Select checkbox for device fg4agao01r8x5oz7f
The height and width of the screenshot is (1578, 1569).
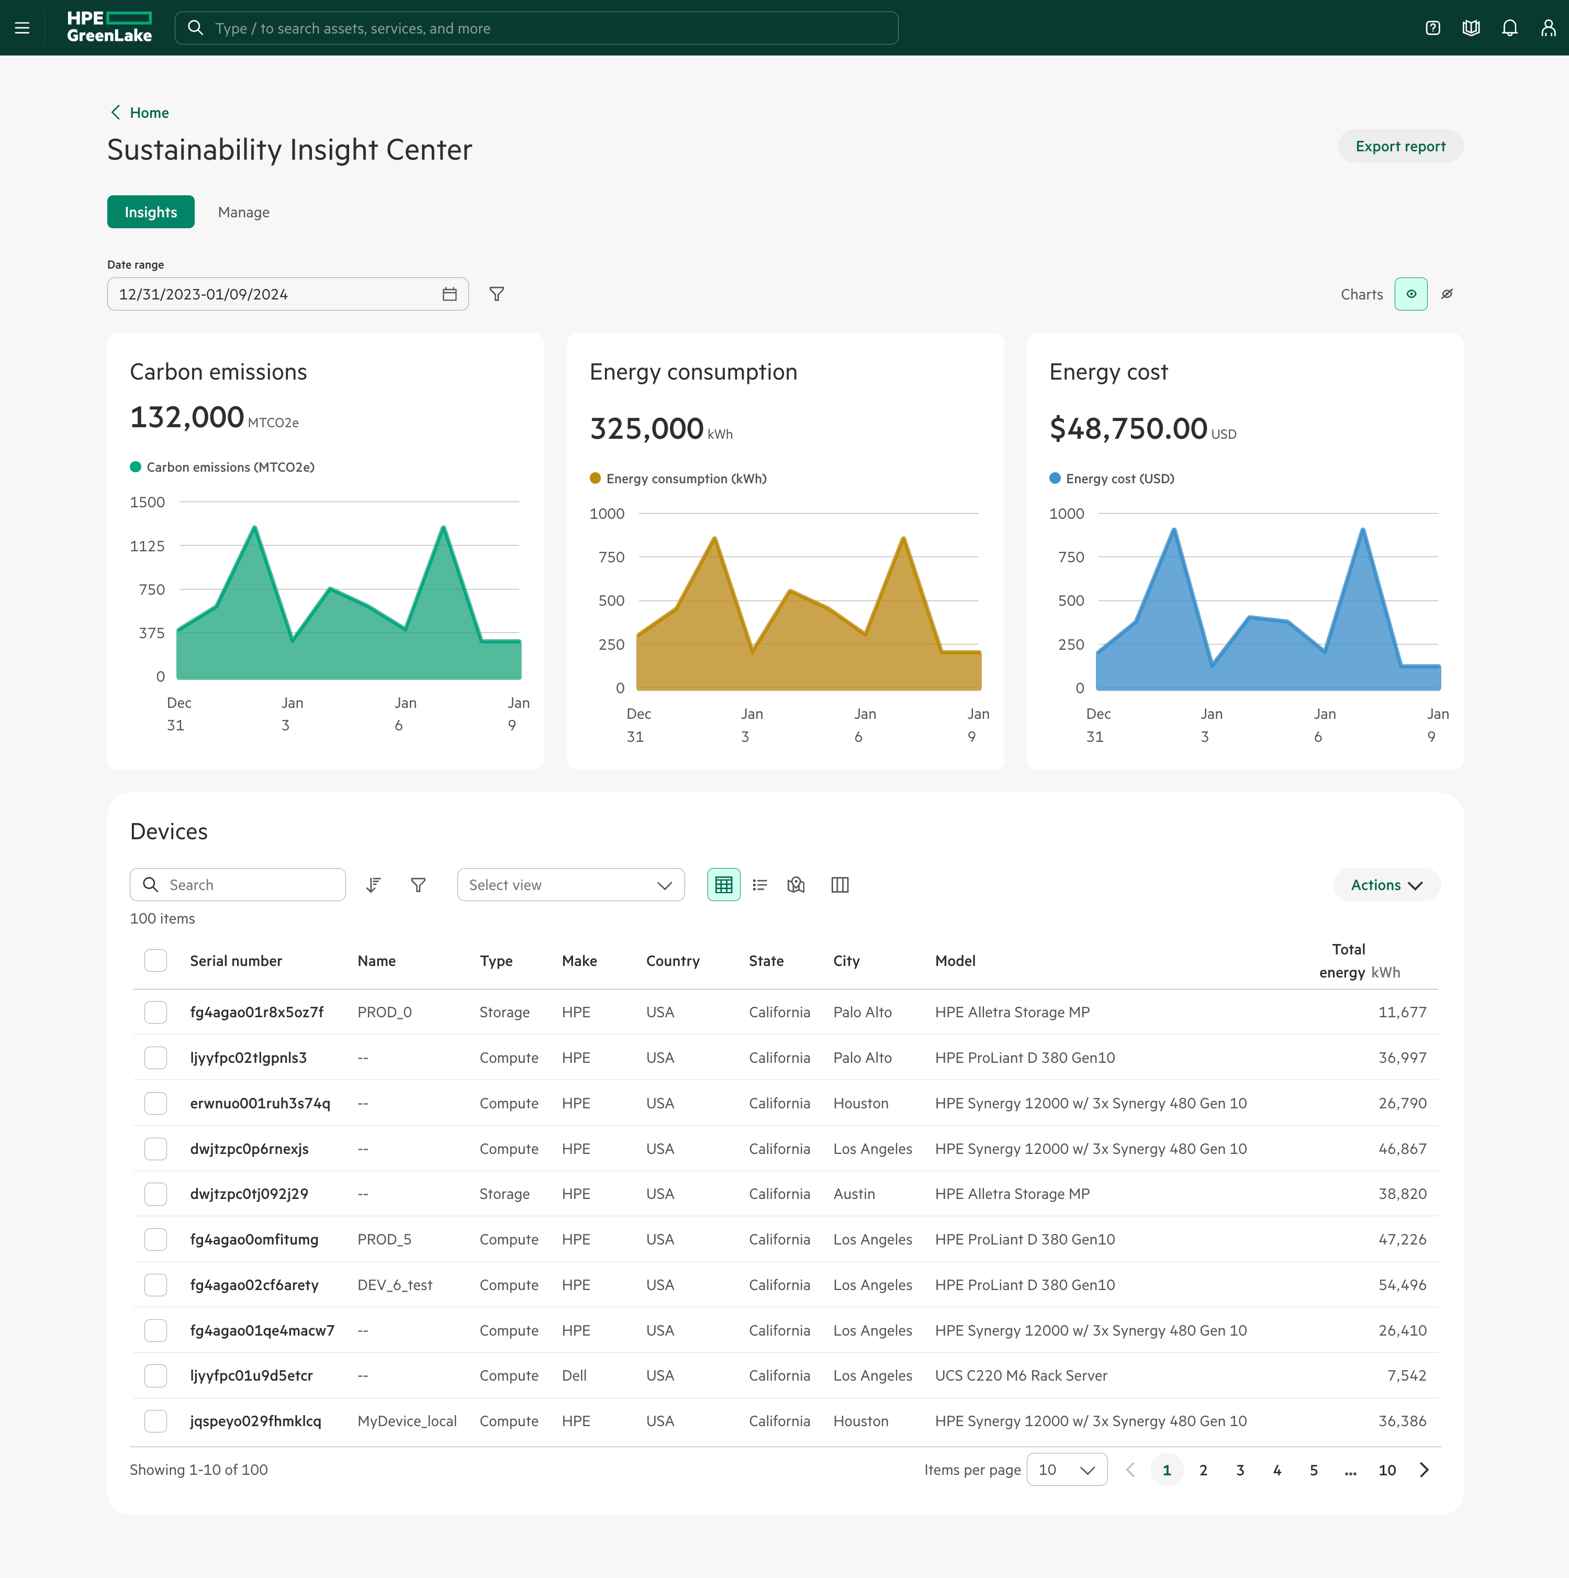click(155, 1012)
